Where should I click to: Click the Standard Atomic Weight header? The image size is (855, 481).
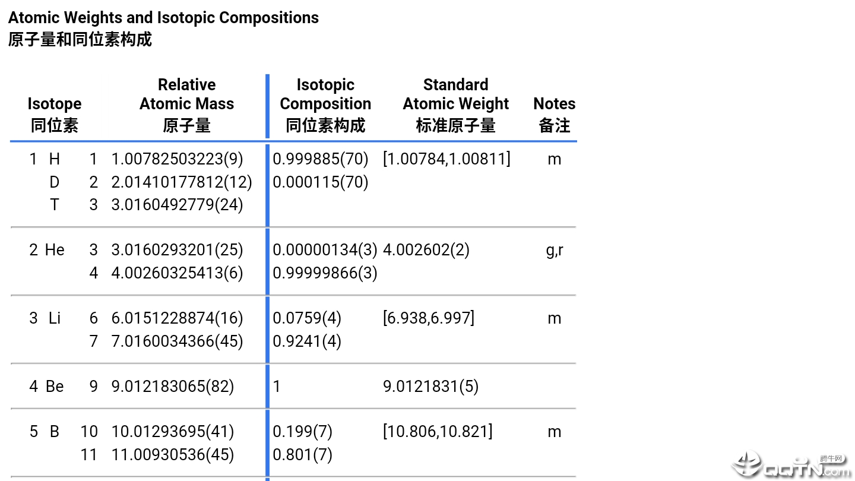point(455,105)
